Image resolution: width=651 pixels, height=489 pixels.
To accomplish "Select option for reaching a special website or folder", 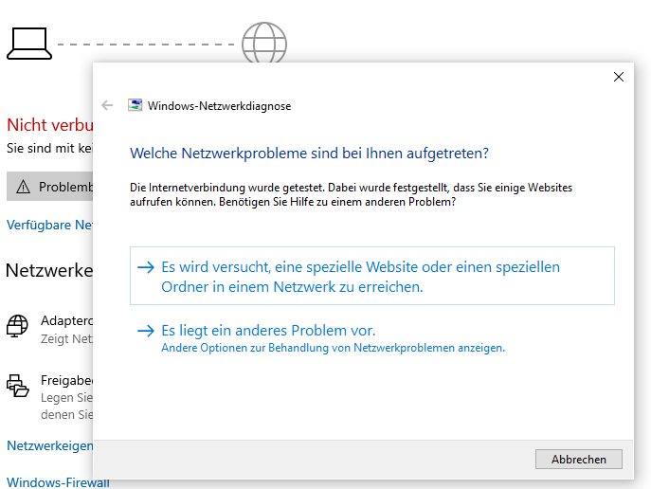I will 372,276.
